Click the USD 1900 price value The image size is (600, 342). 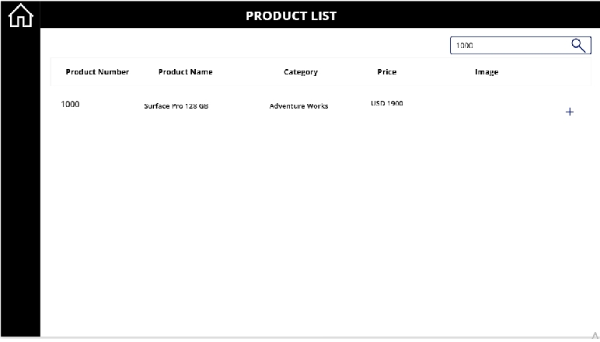[387, 103]
